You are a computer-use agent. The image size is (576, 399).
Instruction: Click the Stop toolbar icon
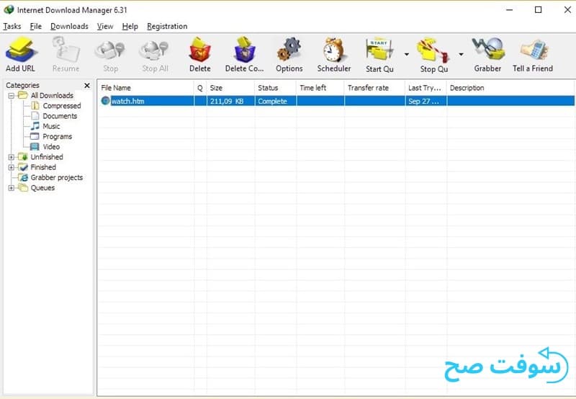coord(110,50)
